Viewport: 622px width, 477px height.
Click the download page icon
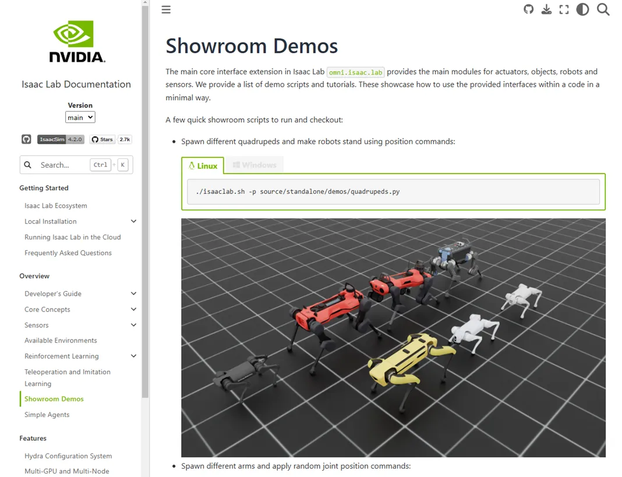(x=546, y=9)
